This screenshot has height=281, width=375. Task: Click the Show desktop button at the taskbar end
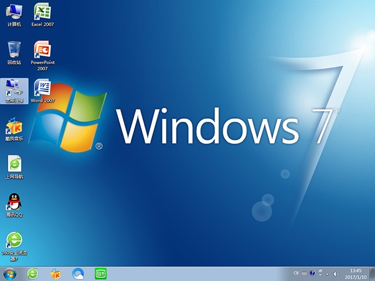click(373, 274)
